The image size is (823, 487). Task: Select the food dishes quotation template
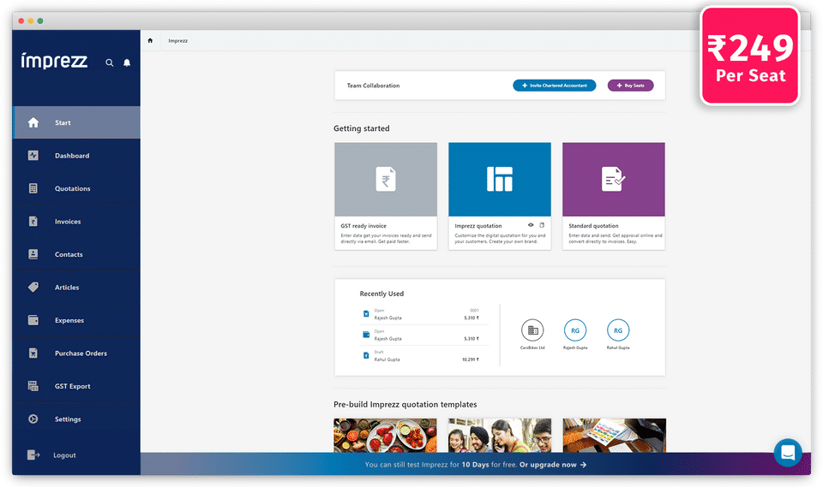[x=385, y=436]
